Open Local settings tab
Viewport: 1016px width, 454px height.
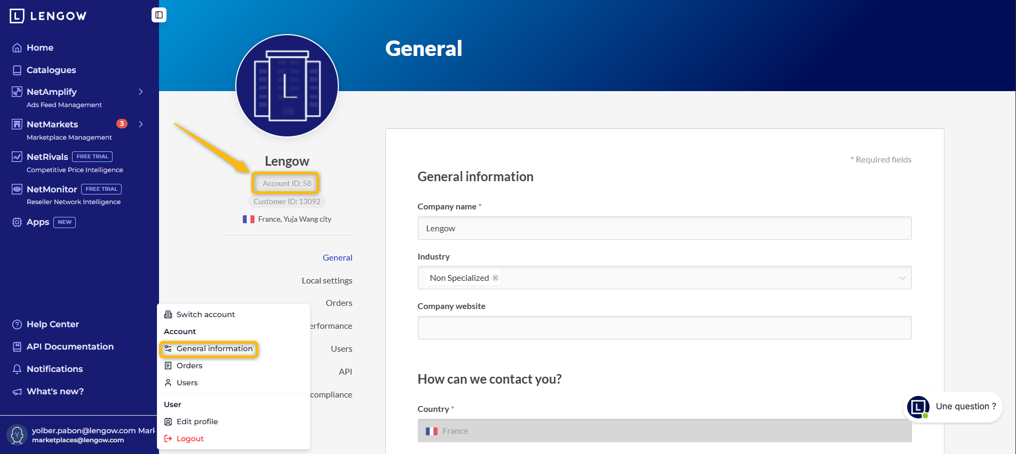327,280
